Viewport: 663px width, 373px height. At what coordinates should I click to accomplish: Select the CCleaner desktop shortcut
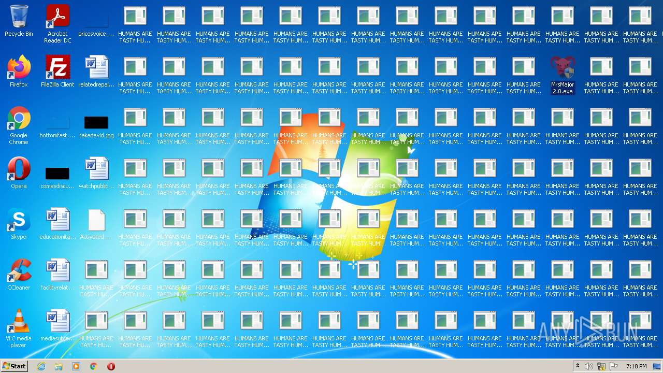pos(19,275)
